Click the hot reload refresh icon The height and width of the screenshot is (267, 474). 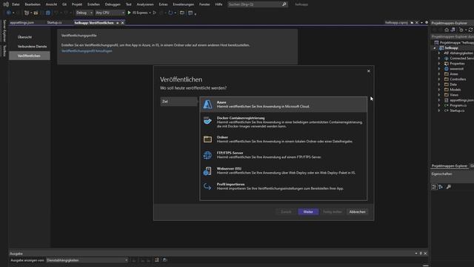tap(170, 13)
